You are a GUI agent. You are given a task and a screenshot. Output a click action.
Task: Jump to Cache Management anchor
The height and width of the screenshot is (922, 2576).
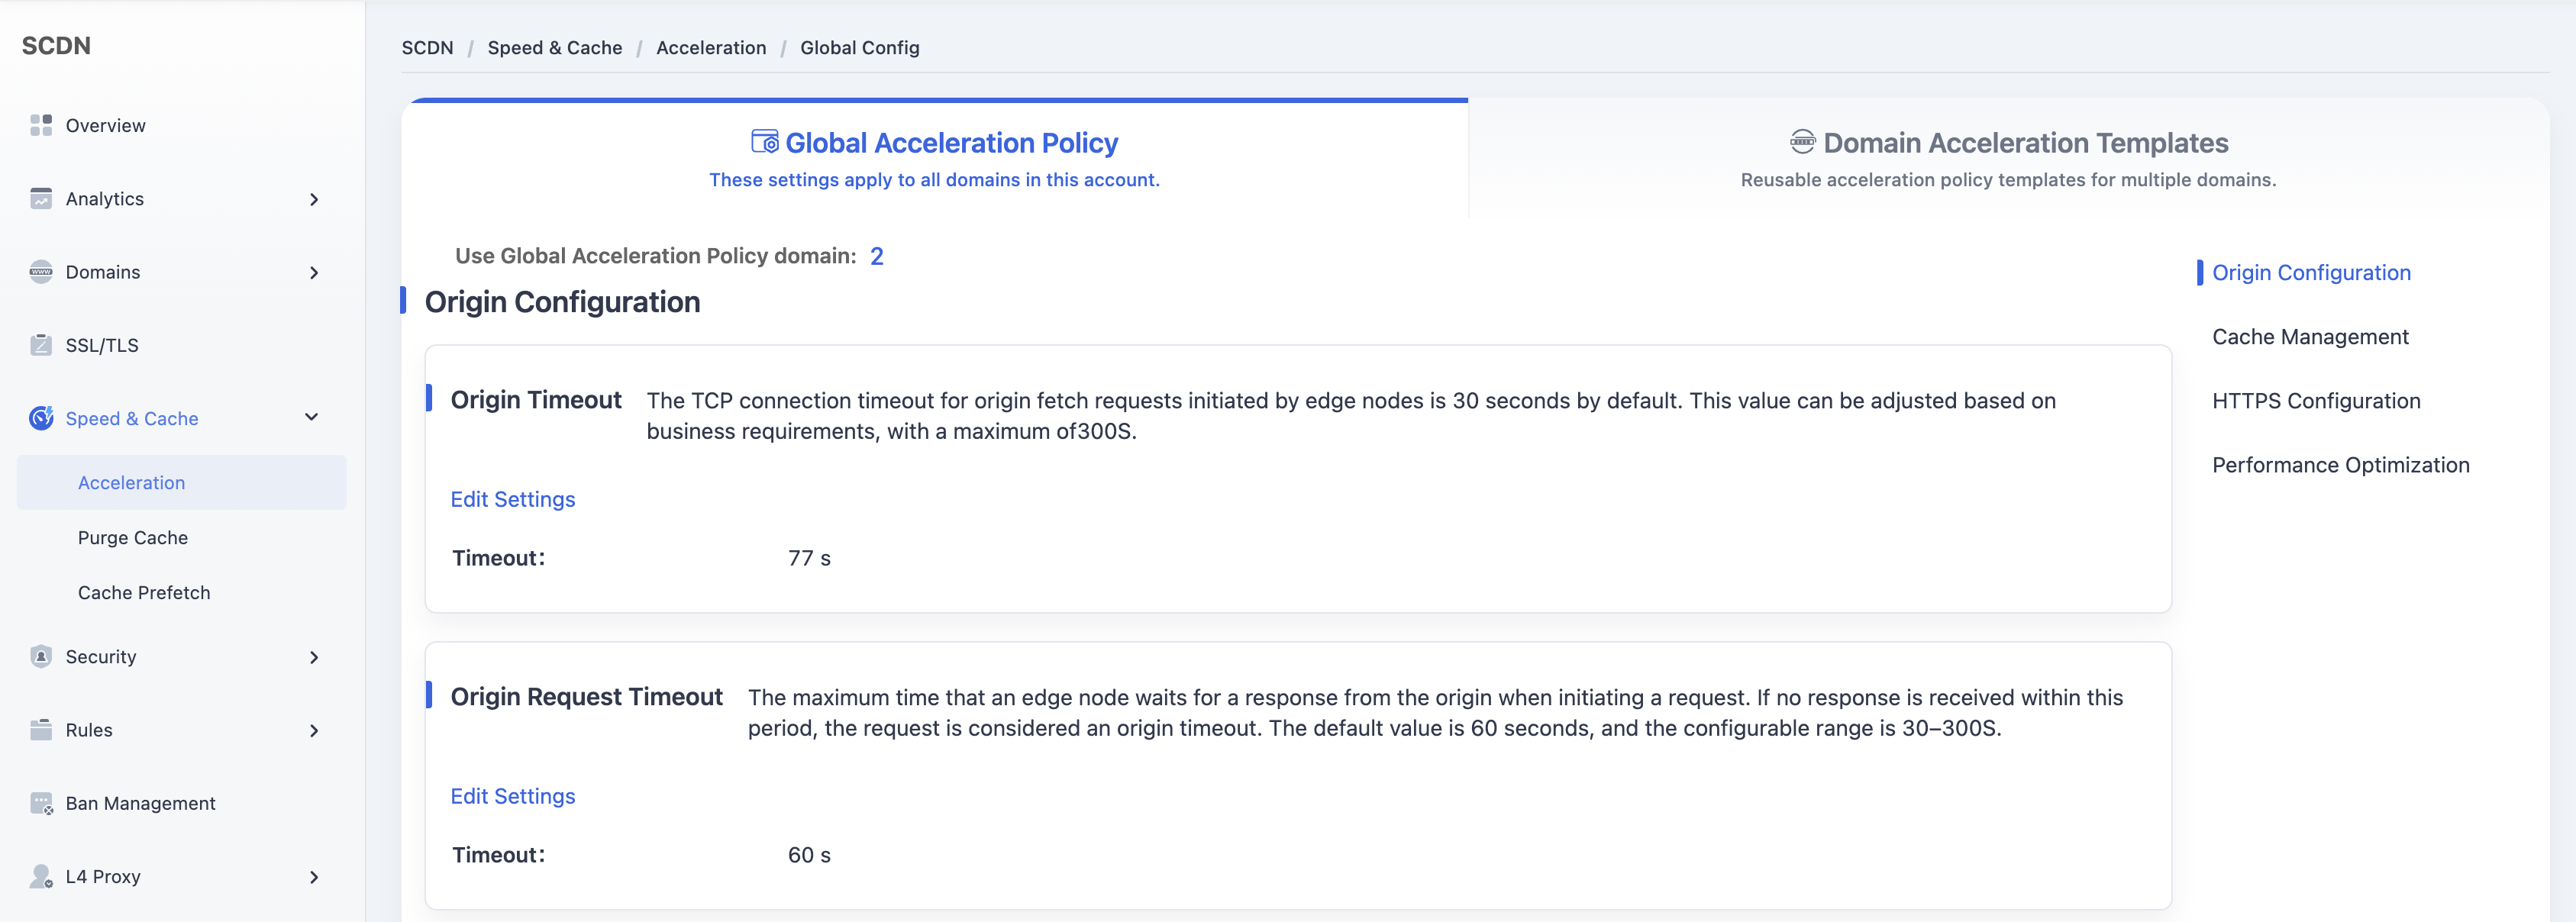pos(2310,336)
